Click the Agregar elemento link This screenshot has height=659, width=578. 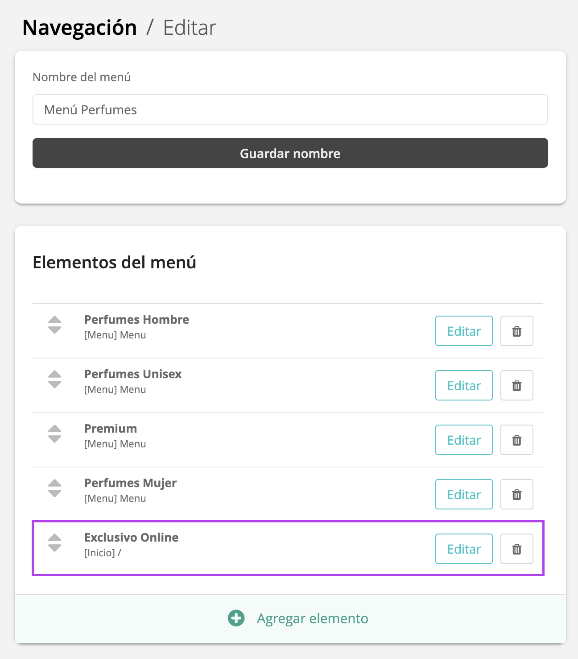(312, 618)
